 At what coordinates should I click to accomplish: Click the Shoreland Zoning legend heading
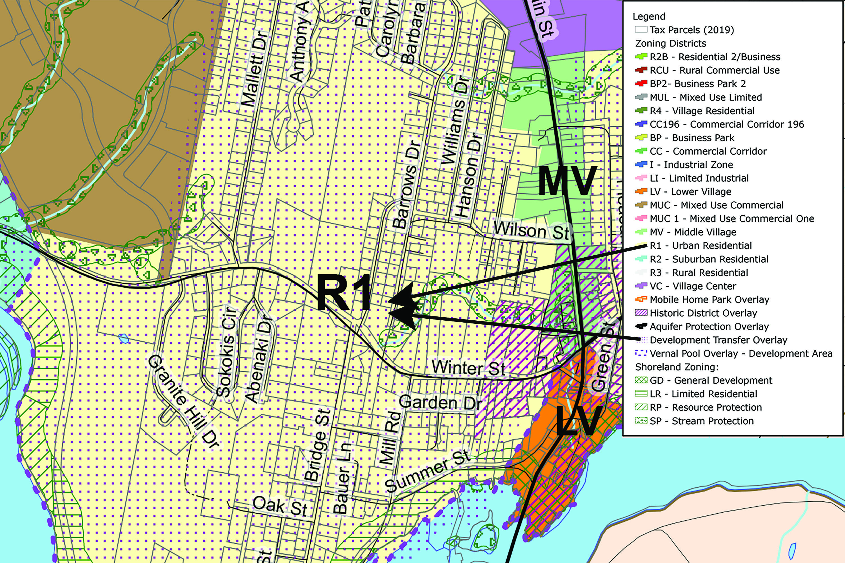click(x=677, y=367)
